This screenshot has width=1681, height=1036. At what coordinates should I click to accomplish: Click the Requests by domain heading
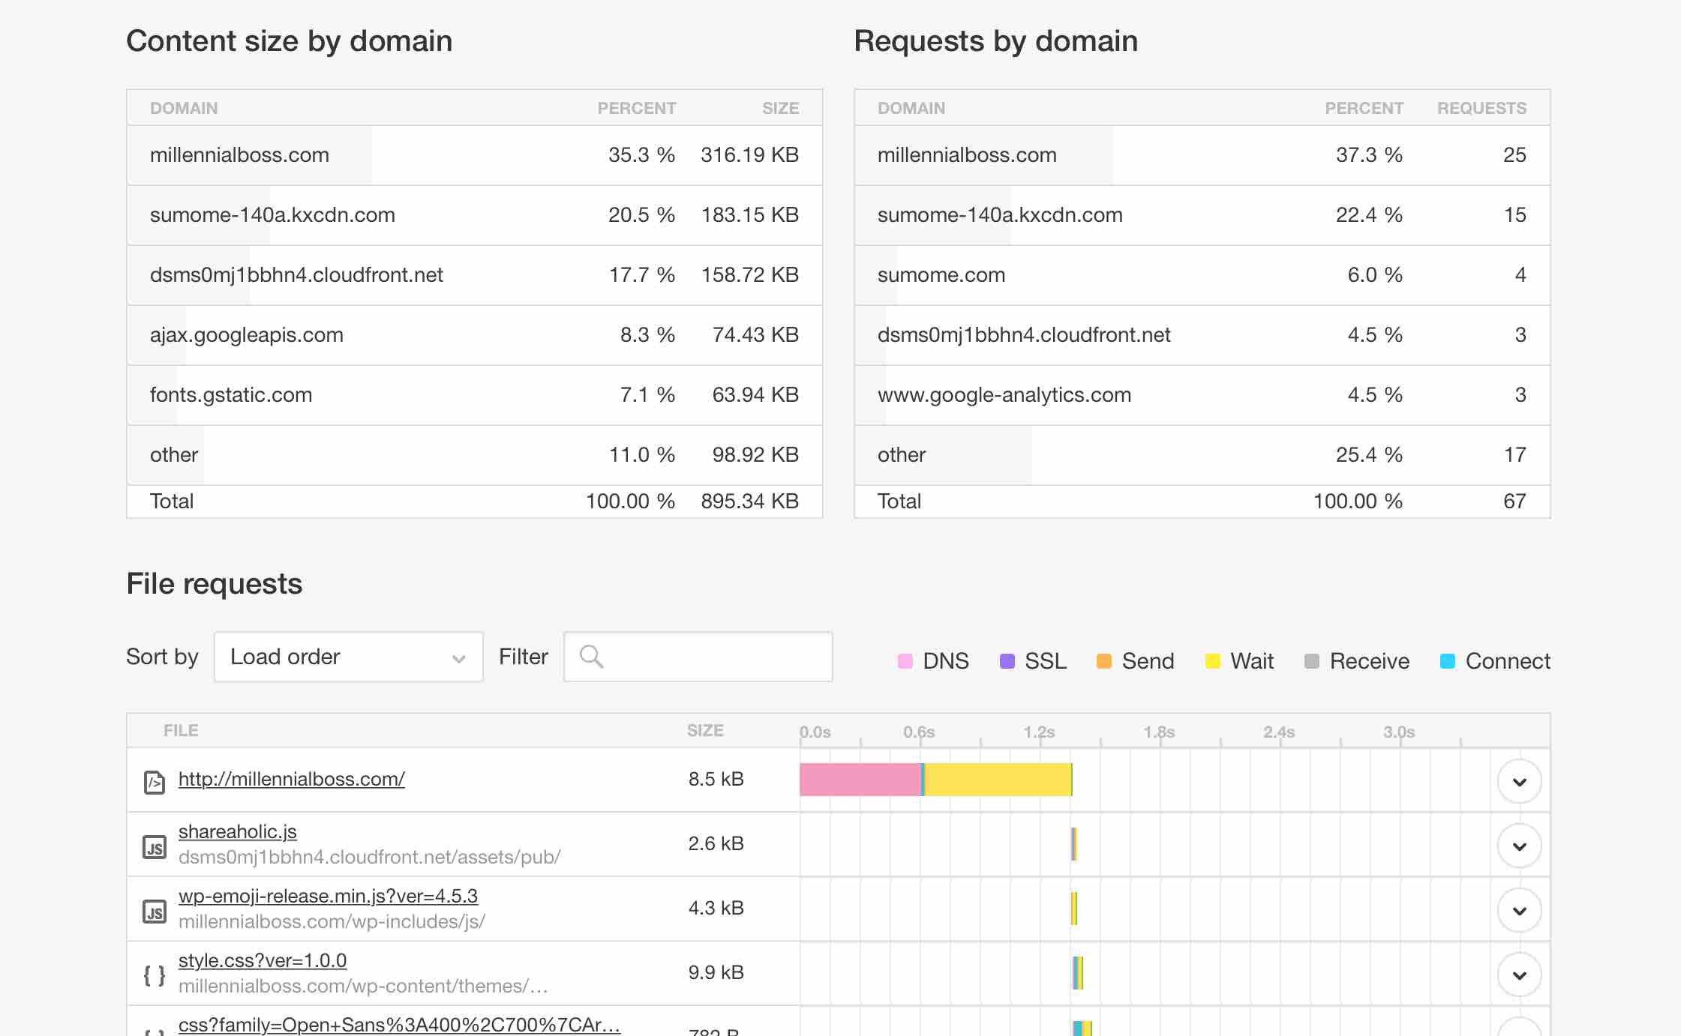pos(996,41)
